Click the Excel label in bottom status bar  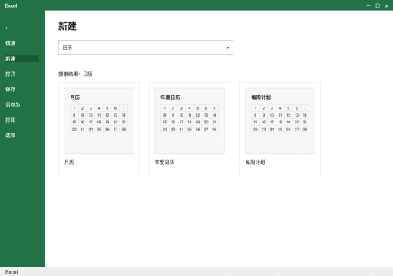(12, 272)
